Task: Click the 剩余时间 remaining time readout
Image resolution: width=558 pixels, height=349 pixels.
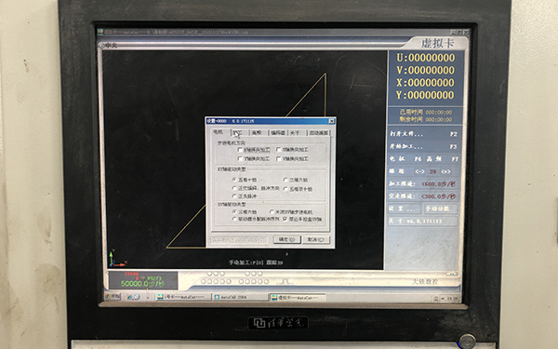Action: [426, 120]
